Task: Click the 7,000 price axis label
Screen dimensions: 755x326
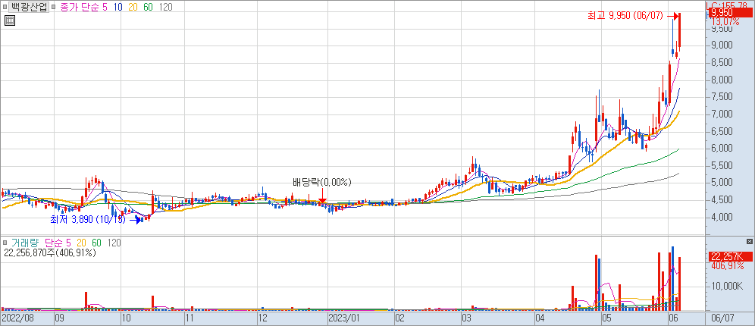Action: [x=722, y=114]
